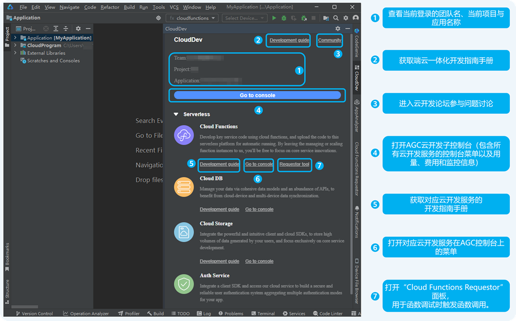
Task: Open the Select Device dropdown
Action: click(245, 18)
